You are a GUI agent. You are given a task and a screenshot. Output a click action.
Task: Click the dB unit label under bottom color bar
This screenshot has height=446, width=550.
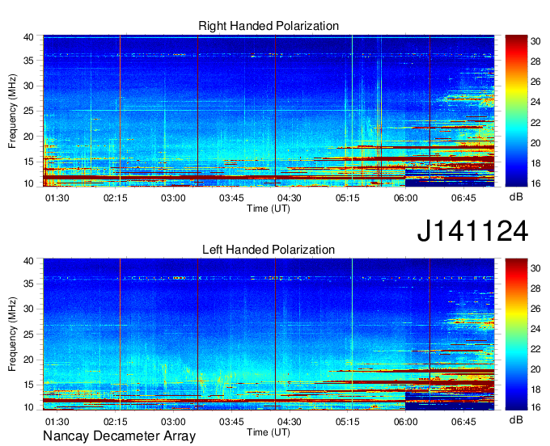pos(516,420)
